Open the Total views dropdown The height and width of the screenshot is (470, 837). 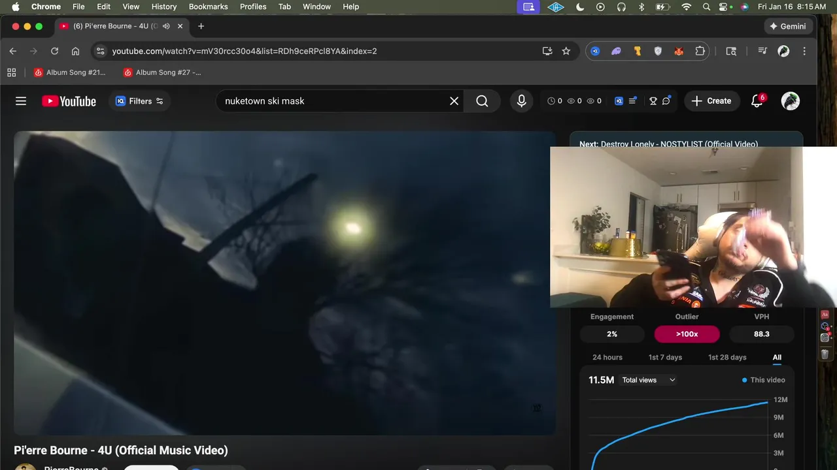click(x=649, y=380)
